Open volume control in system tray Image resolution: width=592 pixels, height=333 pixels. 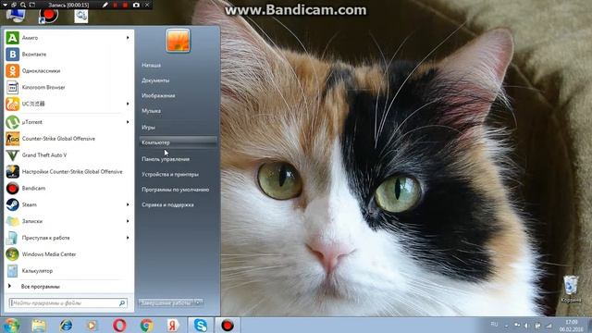(x=526, y=326)
